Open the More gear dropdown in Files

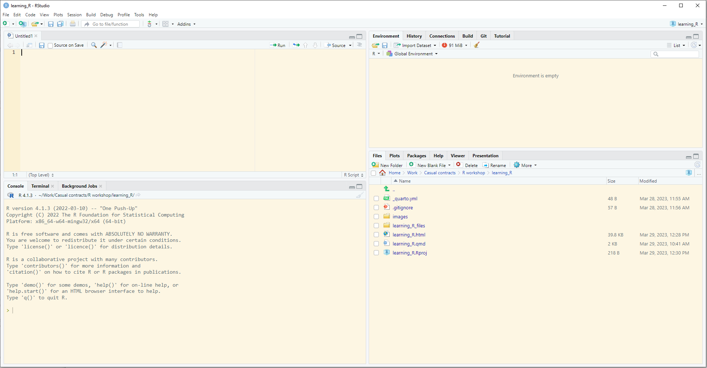tap(525, 165)
